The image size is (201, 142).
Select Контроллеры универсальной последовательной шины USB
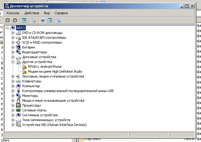[68, 91]
